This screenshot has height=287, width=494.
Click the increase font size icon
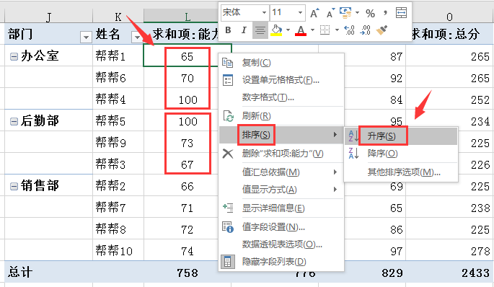point(314,13)
